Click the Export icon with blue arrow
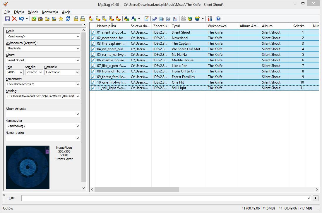The width and height of the screenshot is (322, 213). 155,19
